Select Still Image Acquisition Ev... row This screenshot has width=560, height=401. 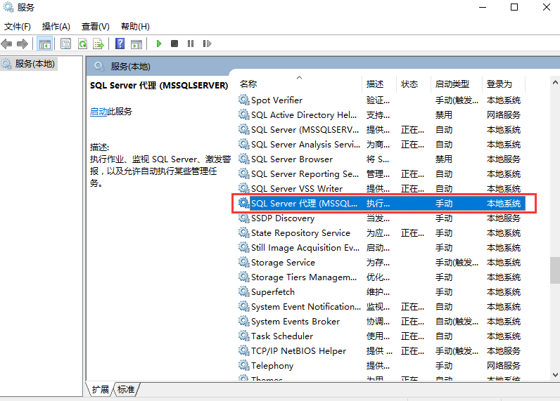tap(382, 247)
